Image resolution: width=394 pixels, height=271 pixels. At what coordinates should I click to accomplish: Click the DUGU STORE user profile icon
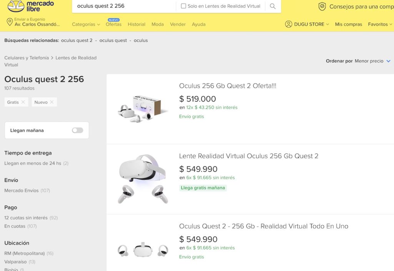[289, 24]
